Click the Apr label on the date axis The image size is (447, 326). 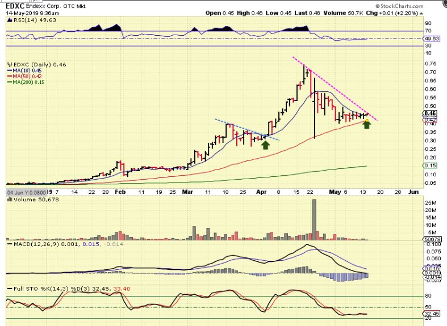click(x=261, y=192)
